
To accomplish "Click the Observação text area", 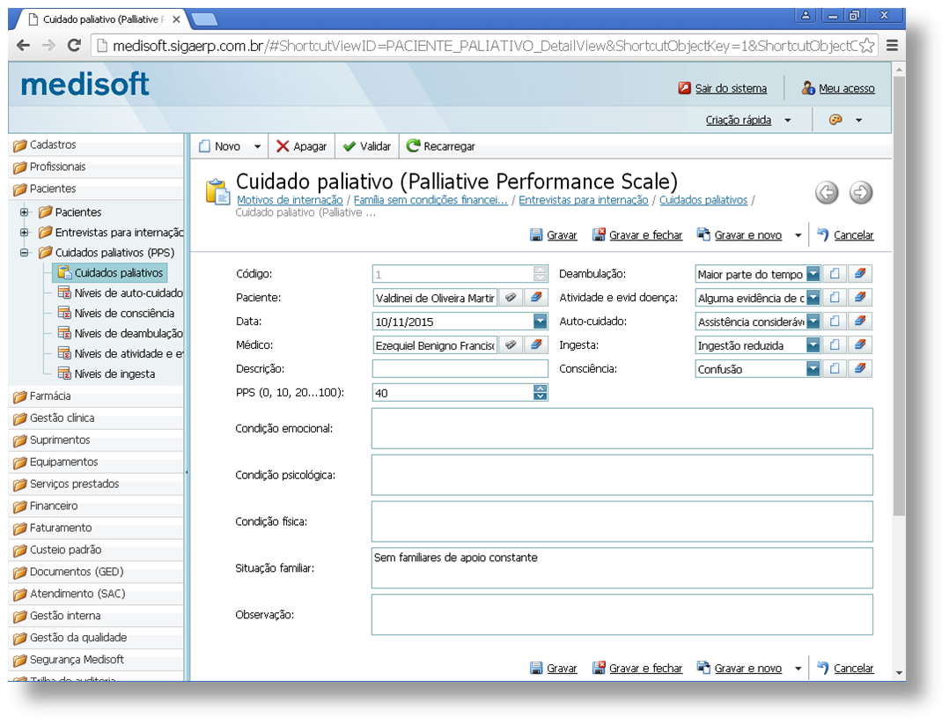I will tap(622, 615).
